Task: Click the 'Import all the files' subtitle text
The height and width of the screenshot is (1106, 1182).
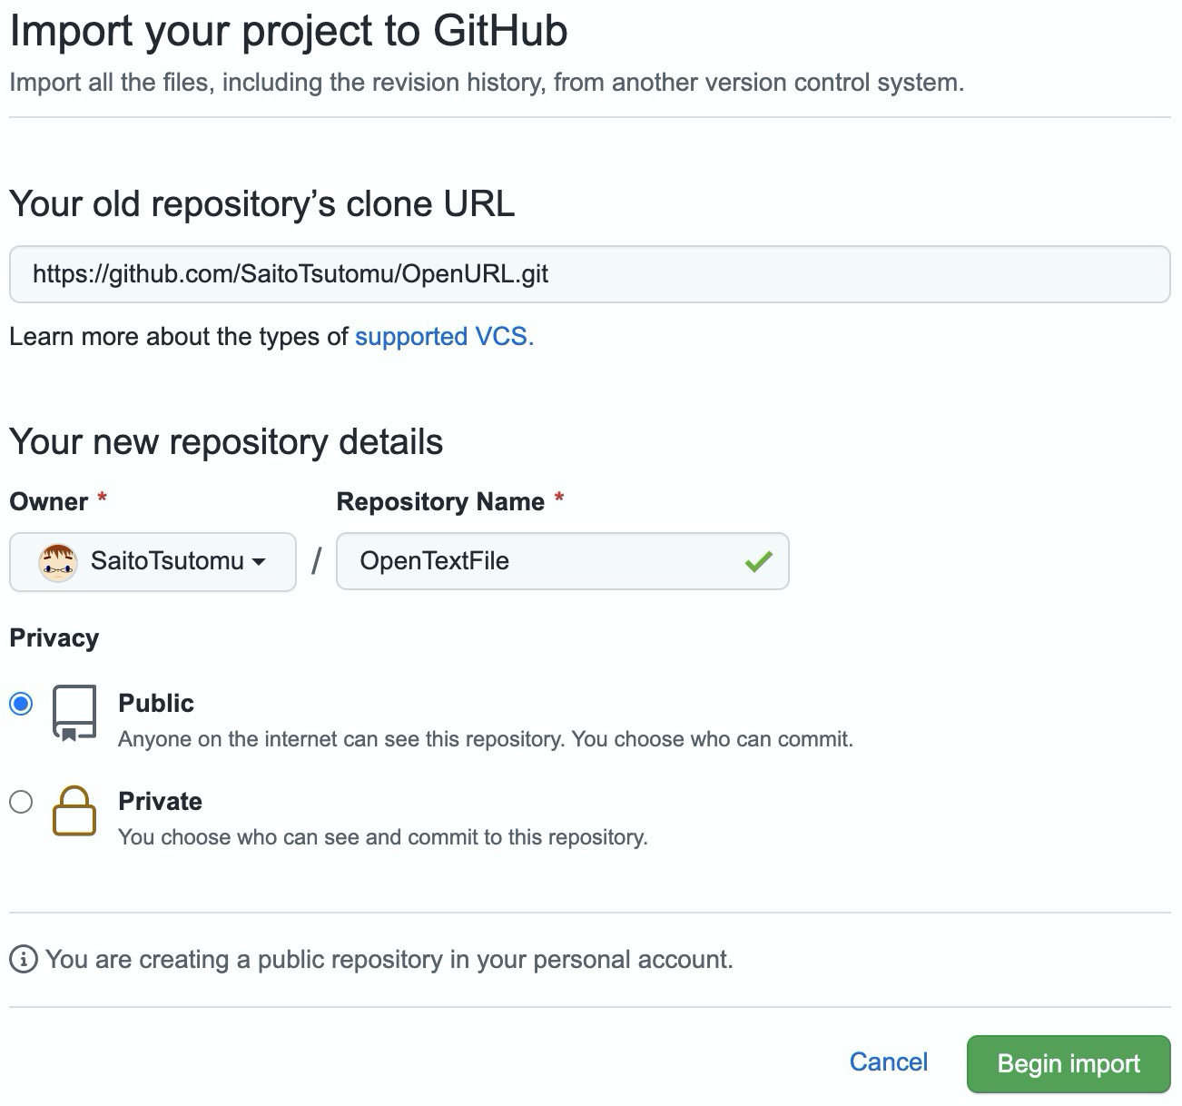Action: [x=487, y=83]
